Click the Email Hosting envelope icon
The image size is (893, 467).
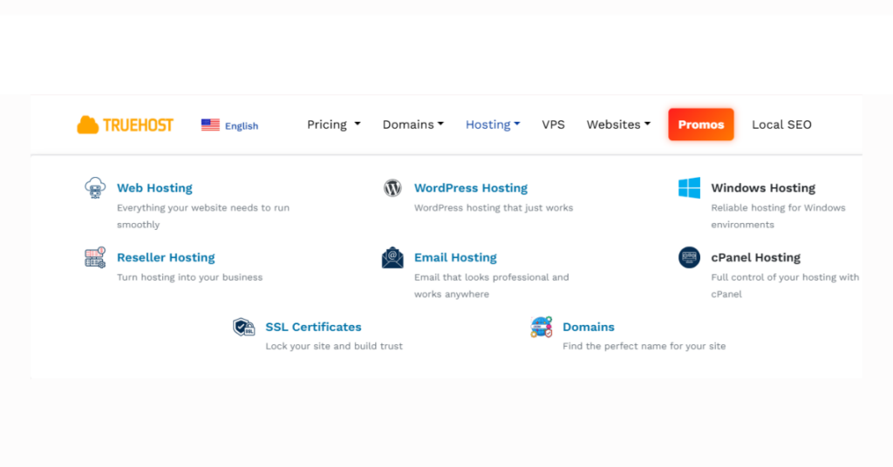392,257
